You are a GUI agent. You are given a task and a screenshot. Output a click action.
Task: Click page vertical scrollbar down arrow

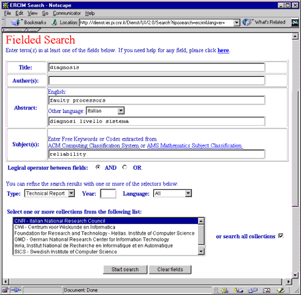pyautogui.click(x=295, y=275)
